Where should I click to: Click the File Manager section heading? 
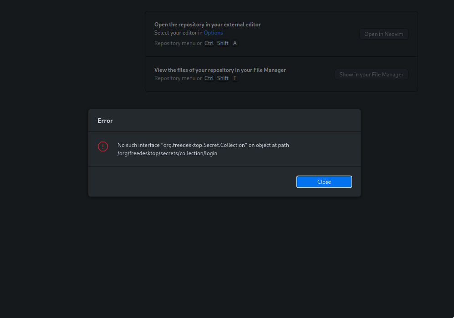coord(220,70)
